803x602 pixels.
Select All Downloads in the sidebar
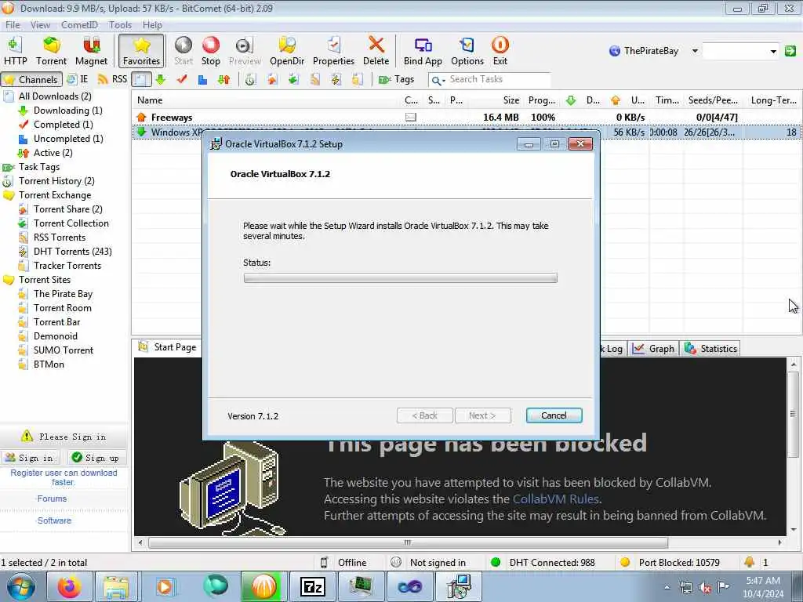pyautogui.click(x=55, y=96)
